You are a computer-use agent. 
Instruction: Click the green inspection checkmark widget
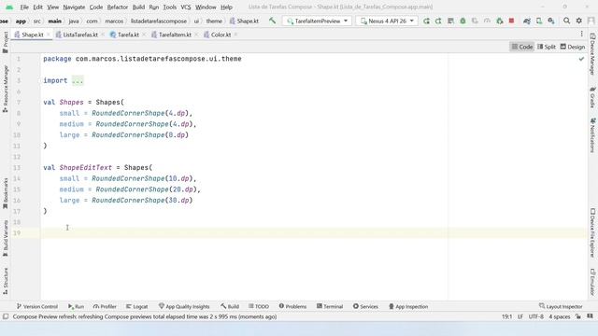click(x=581, y=59)
